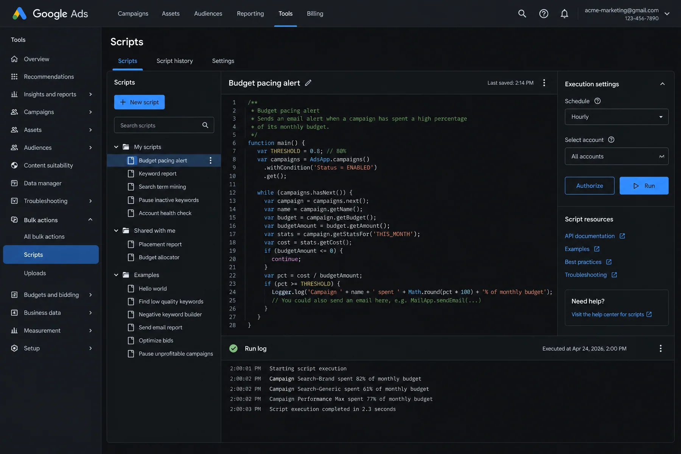Click the Google Ads logo

[x=50, y=14]
